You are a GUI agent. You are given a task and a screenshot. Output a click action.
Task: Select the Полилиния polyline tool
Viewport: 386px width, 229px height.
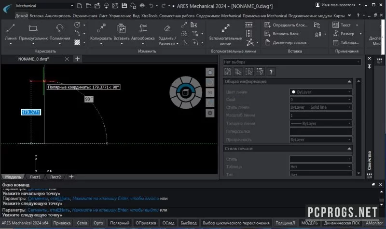[59, 33]
